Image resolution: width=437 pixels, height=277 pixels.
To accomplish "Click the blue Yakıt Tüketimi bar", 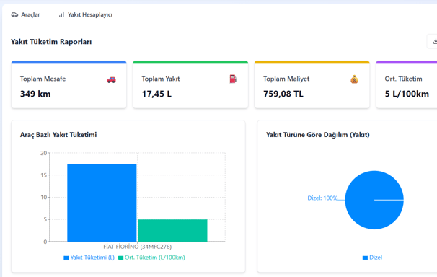I will pos(102,203).
